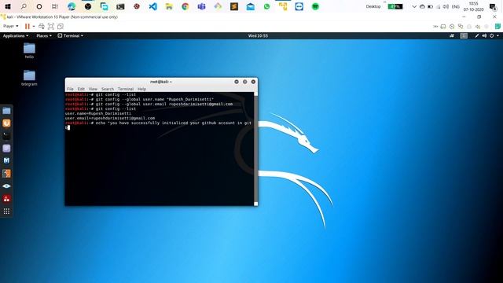Click the terminal title bar root@kali
Image resolution: width=503 pixels, height=283 pixels.
click(x=161, y=82)
